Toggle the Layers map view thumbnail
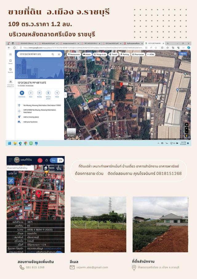Viewport: 197px width, 279px height. (x=71, y=133)
